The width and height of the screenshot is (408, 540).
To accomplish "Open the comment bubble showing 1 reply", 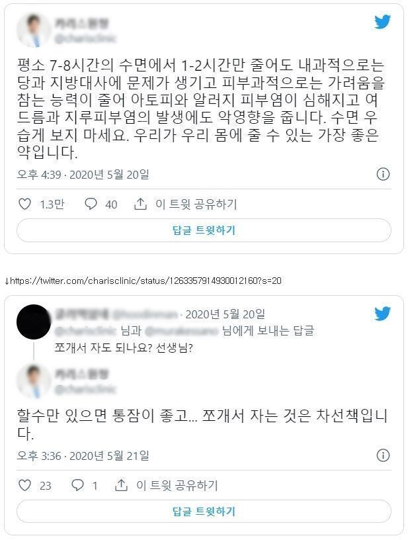I will pyautogui.click(x=77, y=485).
